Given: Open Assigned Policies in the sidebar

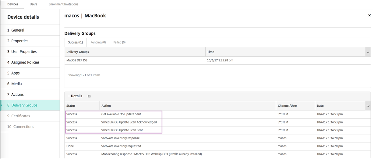Looking at the screenshot, I should 25,62.
